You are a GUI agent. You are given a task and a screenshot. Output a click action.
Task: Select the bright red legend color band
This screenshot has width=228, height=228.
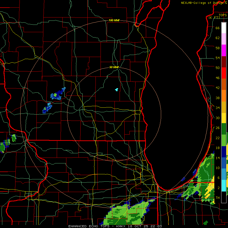pos(224,73)
